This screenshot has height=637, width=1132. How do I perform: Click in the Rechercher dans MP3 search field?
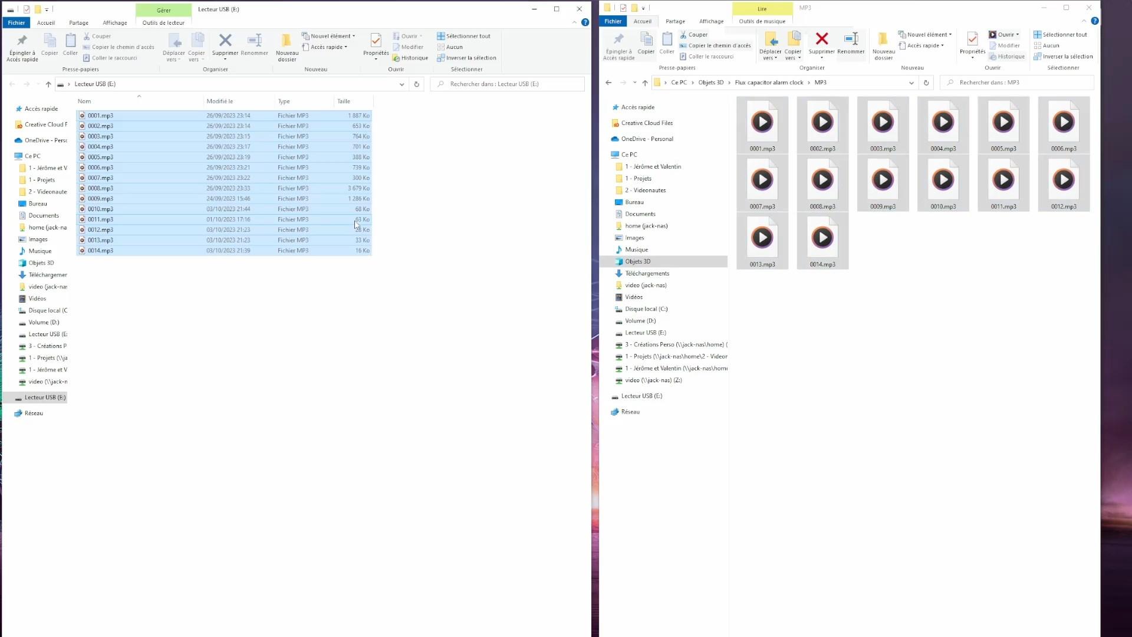pos(1020,83)
